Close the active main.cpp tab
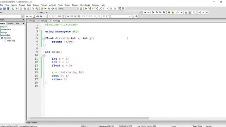This screenshot has width=226, height=127. [x=63, y=21]
